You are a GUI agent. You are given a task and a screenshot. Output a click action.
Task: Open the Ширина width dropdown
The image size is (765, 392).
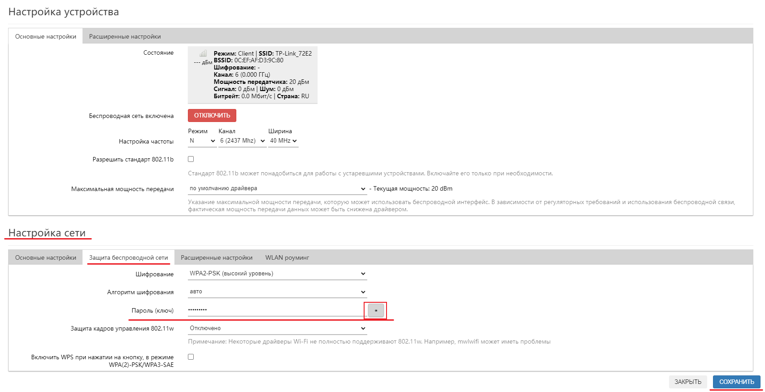pyautogui.click(x=283, y=141)
